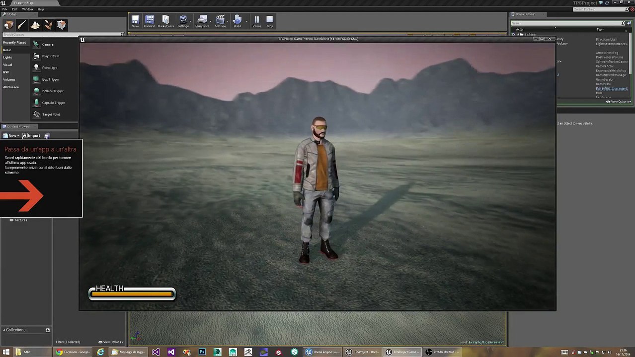Viewport: 635px width, 357px height.
Task: Switch to Profiler Untitled taskbar item
Action: (x=442, y=352)
